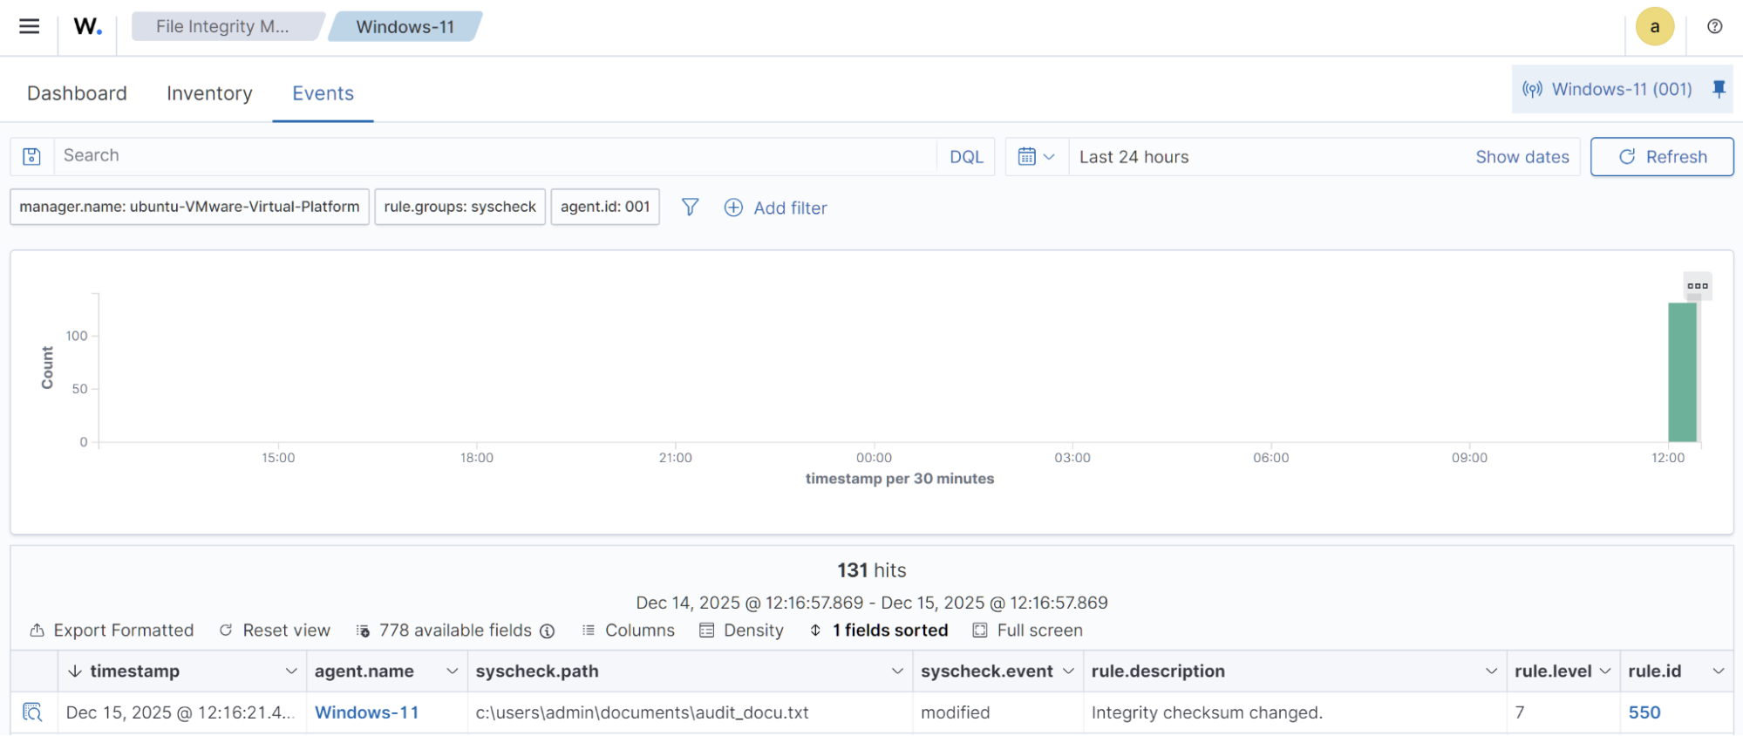Open chart options three-dot icon
1743x736 pixels.
tap(1697, 286)
